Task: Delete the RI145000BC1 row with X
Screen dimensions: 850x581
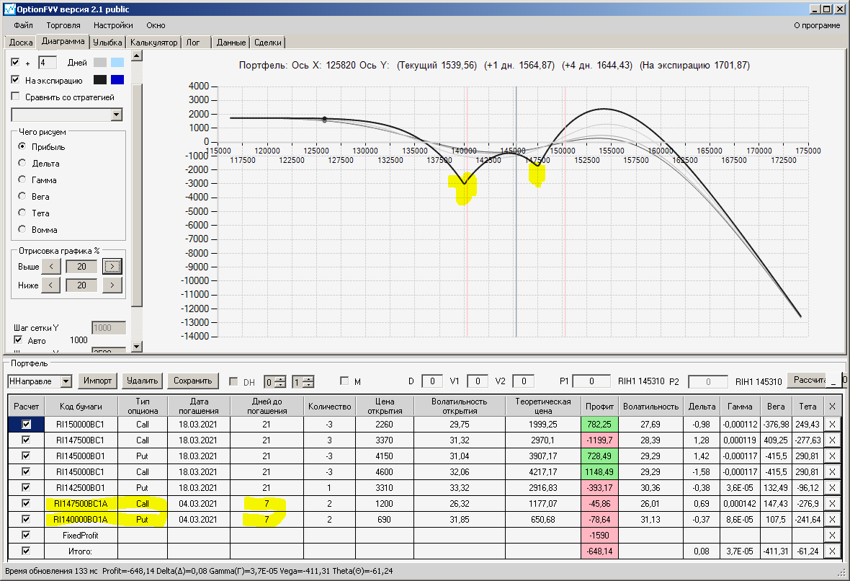Action: pos(832,471)
